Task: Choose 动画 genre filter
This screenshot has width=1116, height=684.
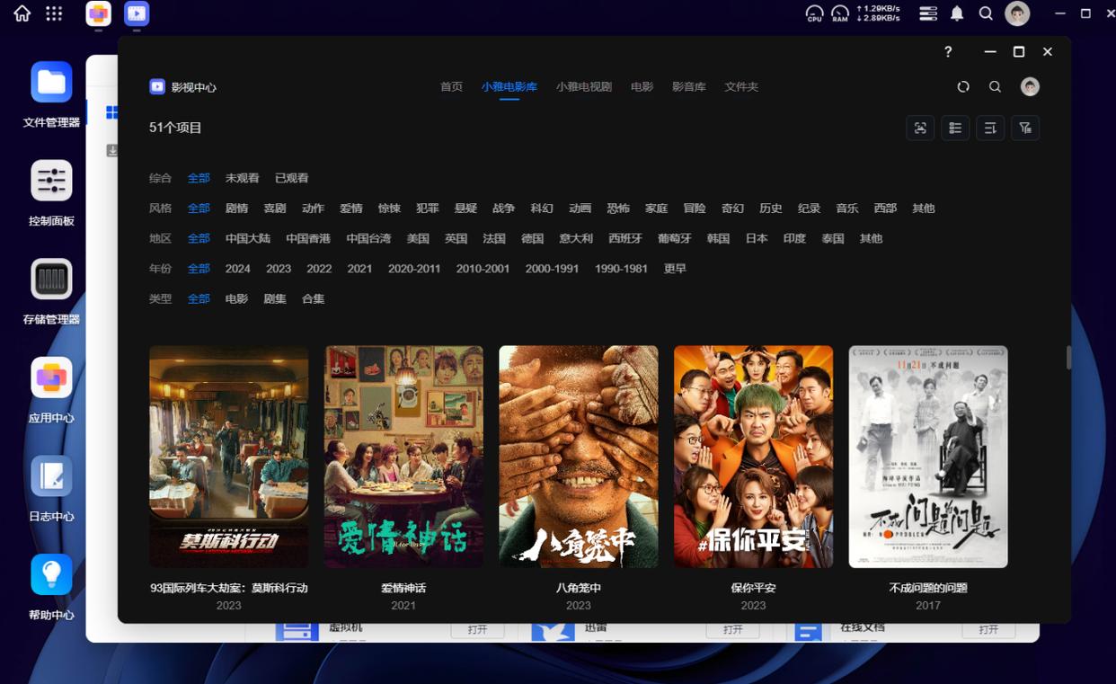Action: coord(580,209)
